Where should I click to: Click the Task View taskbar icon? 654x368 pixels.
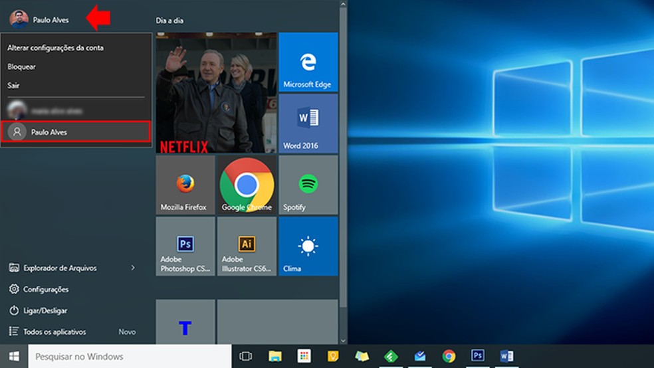point(246,356)
